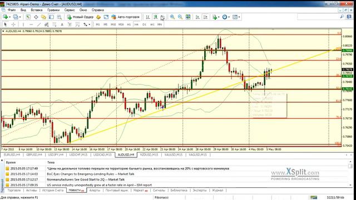
Task: Click Новый Ордер button
Action: click(80, 17)
